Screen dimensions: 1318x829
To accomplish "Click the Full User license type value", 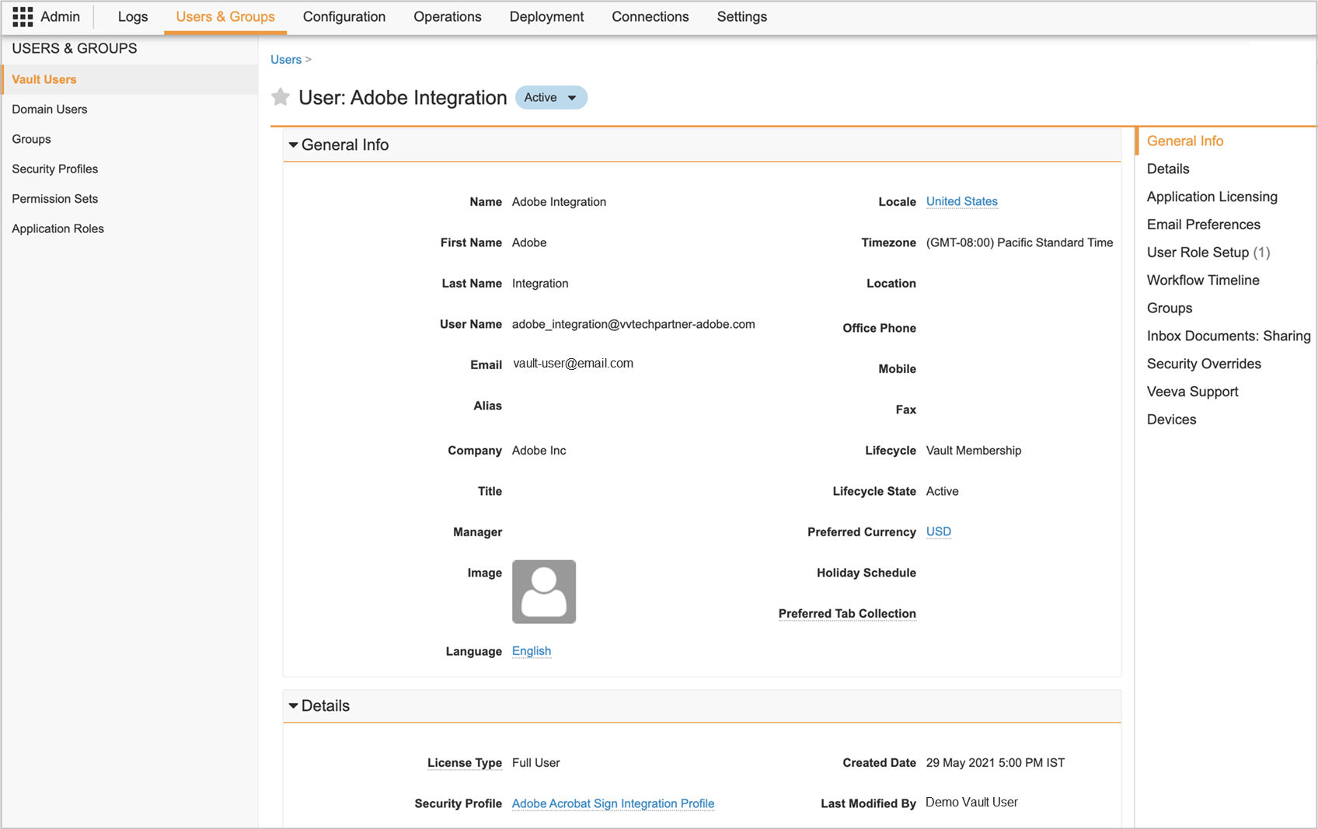I will click(536, 763).
